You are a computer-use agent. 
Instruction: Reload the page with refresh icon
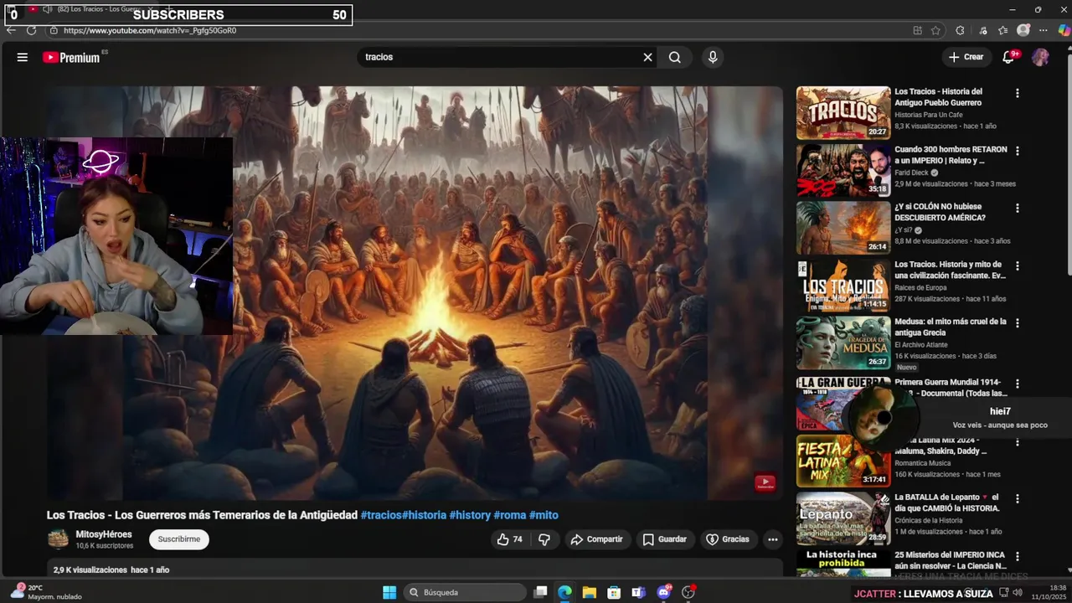tap(31, 30)
